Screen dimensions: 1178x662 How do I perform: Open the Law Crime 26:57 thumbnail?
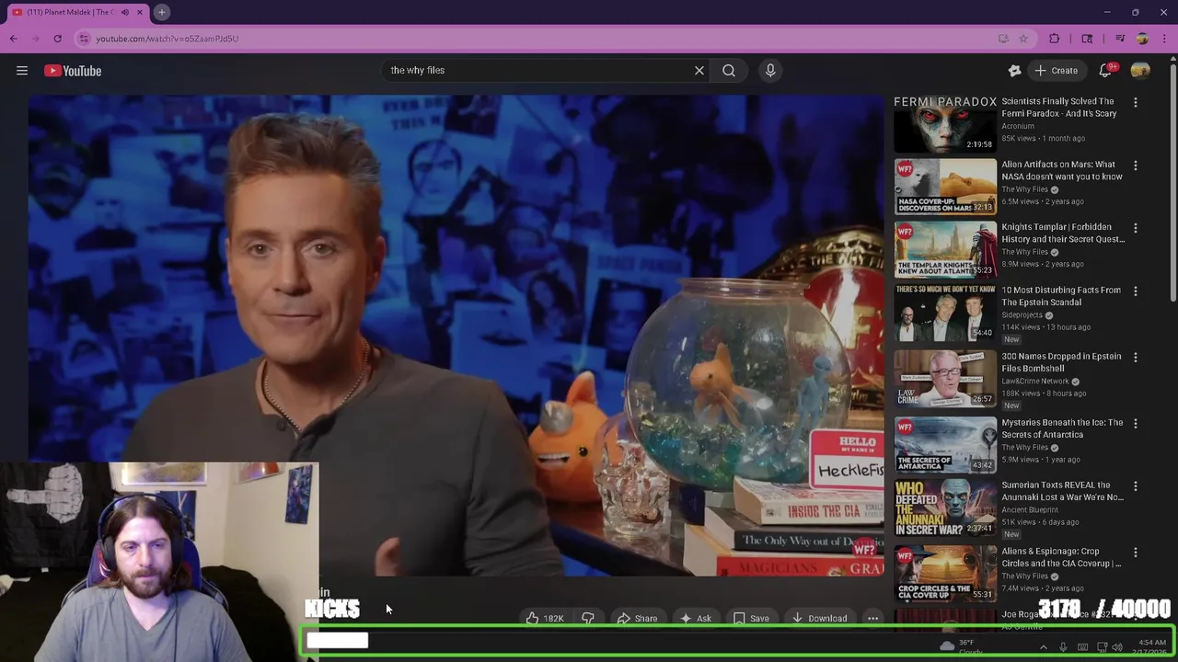point(945,379)
